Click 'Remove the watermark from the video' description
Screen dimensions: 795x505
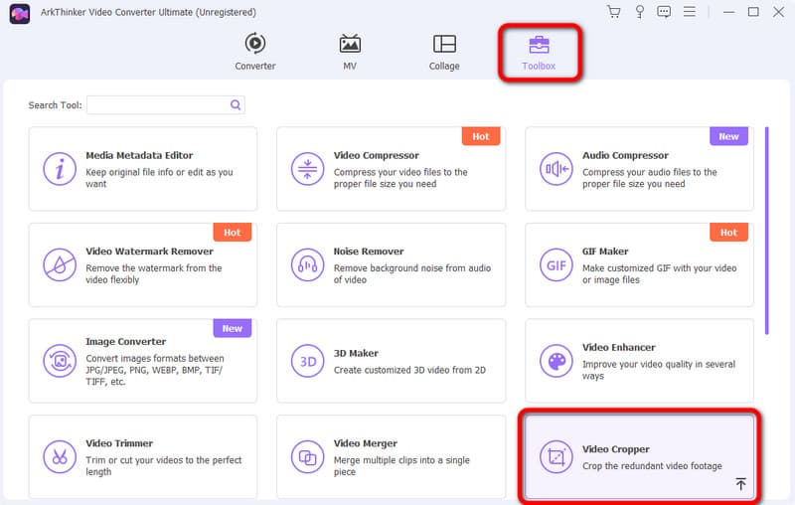coord(154,273)
